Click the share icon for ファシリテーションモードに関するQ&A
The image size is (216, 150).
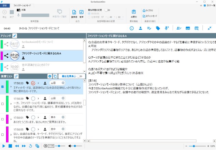point(6,55)
